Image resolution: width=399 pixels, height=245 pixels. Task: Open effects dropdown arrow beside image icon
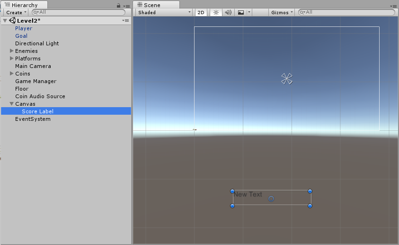click(249, 12)
